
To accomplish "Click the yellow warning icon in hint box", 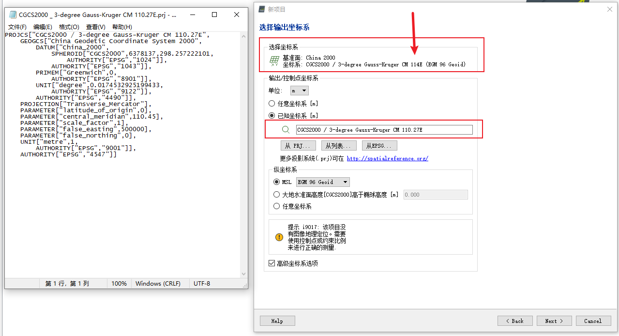I will click(x=279, y=237).
